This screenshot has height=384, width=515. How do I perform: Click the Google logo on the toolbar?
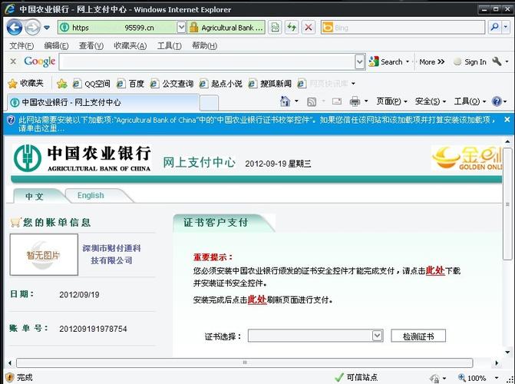tap(39, 61)
